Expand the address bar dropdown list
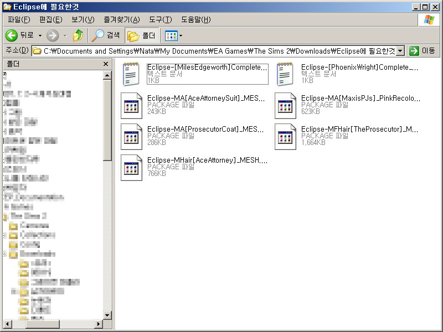This screenshot has height=332, width=443. pyautogui.click(x=400, y=51)
